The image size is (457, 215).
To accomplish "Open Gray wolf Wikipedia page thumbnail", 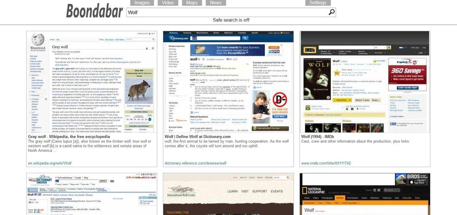I will (92, 82).
